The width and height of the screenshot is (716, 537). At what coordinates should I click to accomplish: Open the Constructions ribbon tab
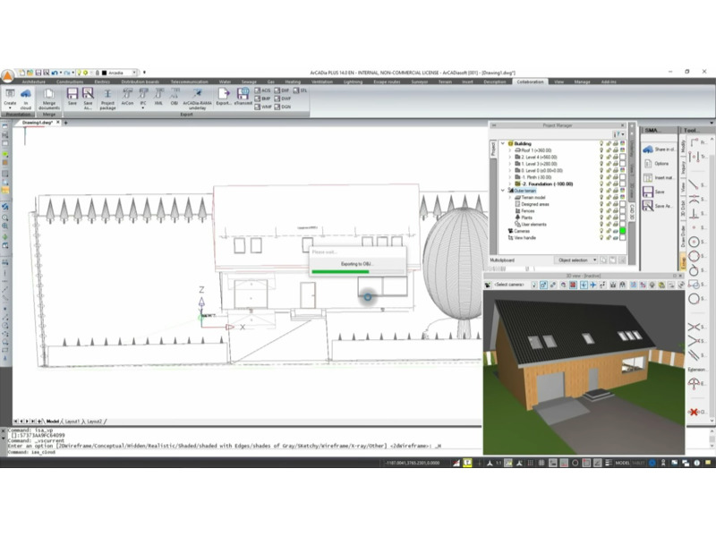[x=70, y=81]
